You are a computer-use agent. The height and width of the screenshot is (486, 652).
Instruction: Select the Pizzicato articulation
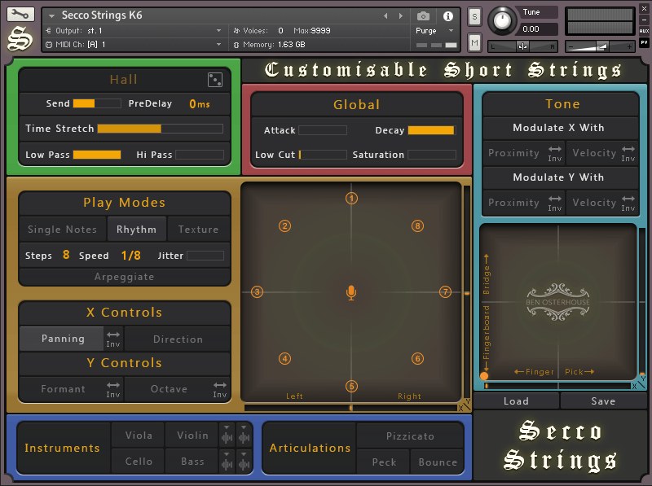(x=410, y=436)
